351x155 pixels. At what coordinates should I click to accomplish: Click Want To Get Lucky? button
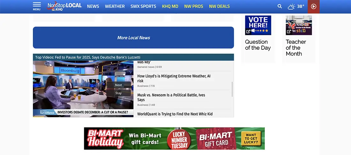coord(251,138)
